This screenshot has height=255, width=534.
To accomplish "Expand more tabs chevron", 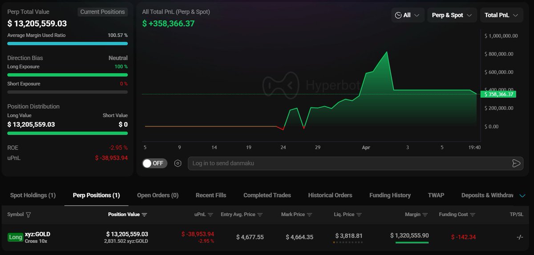I will point(522,195).
